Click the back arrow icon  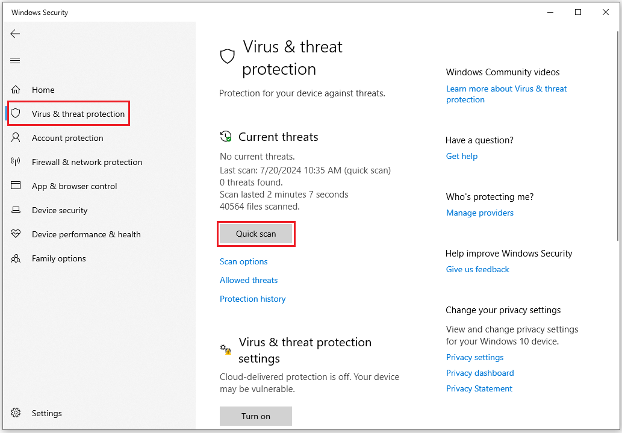tap(16, 34)
